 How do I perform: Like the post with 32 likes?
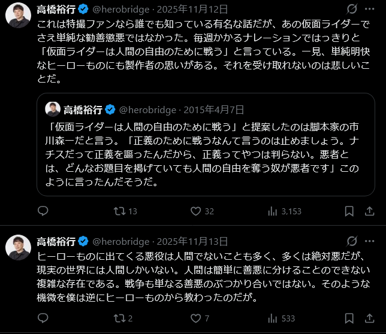(x=194, y=211)
